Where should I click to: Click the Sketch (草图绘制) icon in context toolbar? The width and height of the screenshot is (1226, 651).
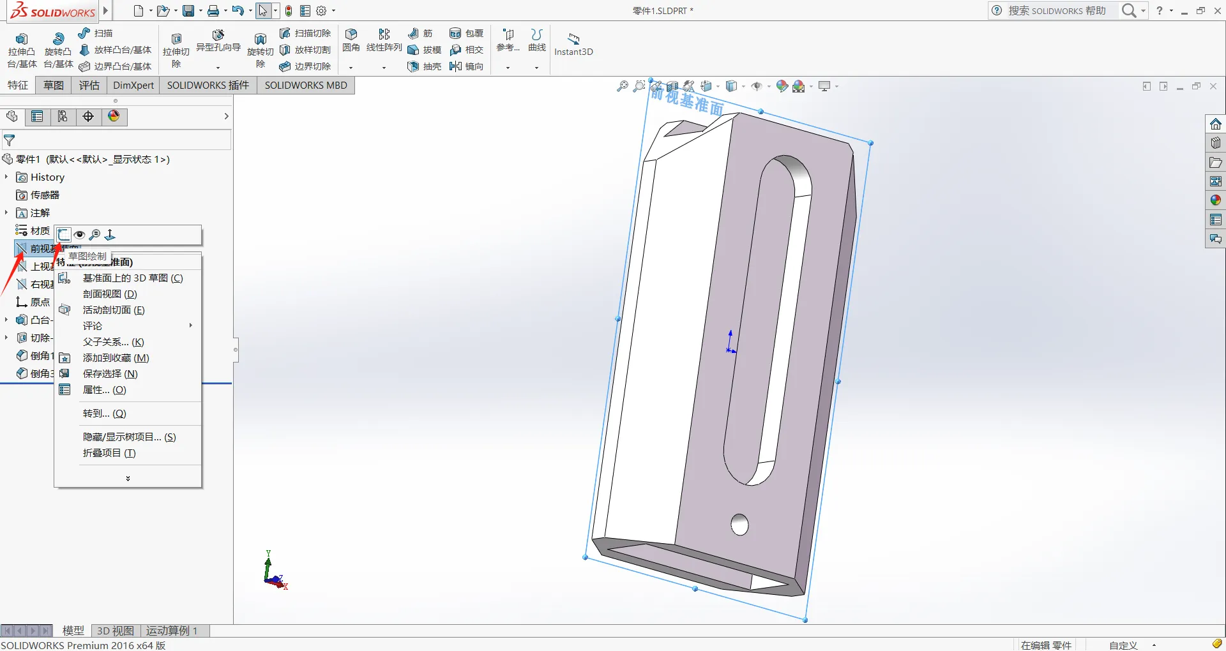(x=64, y=235)
